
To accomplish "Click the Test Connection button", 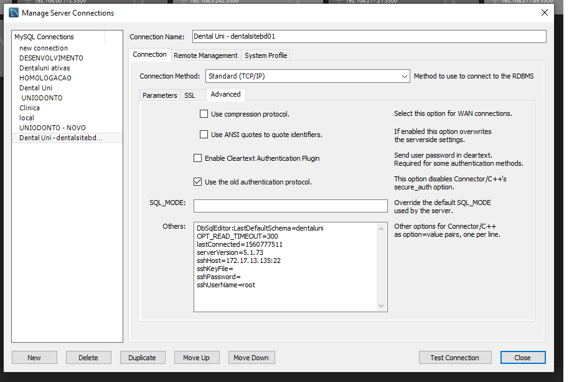I will point(454,358).
